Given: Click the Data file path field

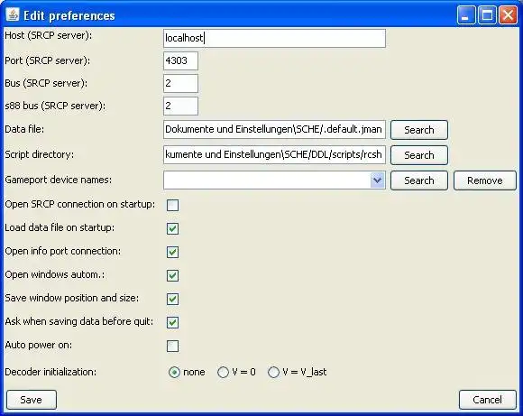Looking at the screenshot, I should pyautogui.click(x=274, y=130).
